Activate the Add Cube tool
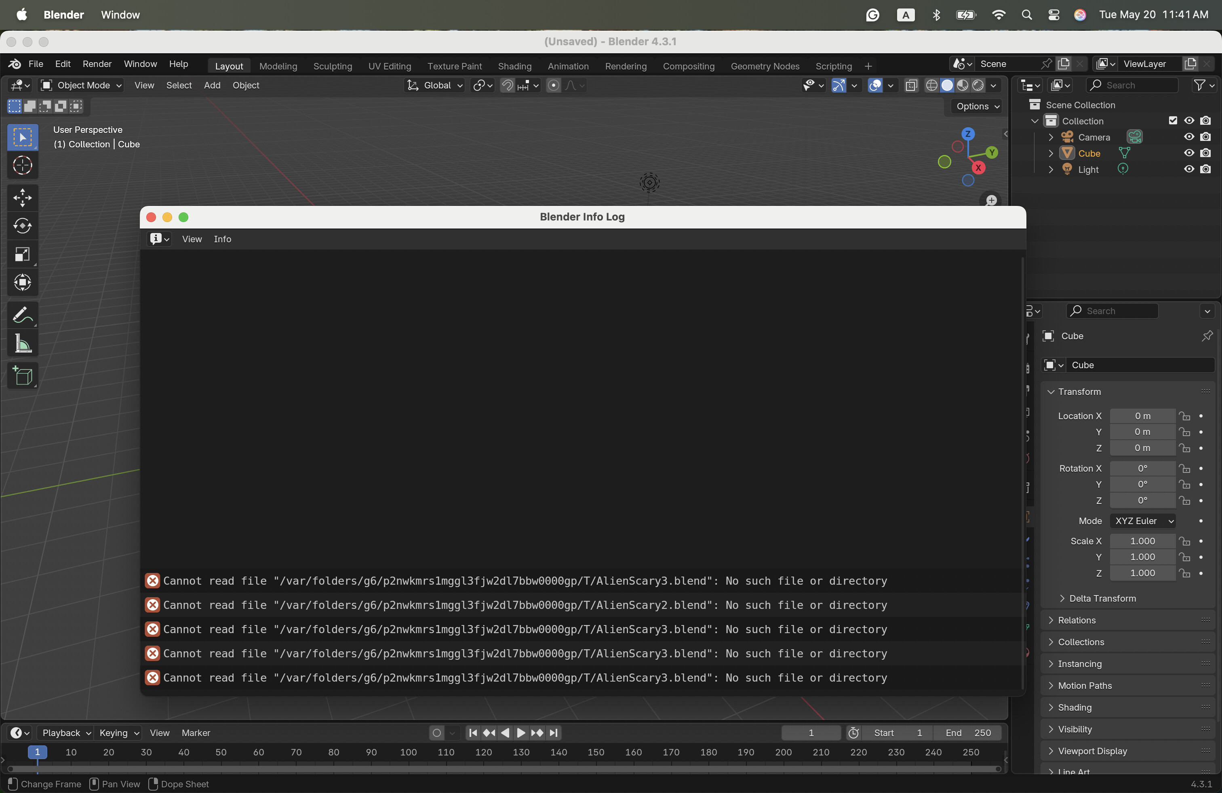1222x793 pixels. pyautogui.click(x=23, y=376)
